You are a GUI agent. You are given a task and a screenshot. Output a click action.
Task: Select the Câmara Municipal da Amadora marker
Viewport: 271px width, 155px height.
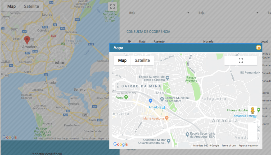[162, 99]
